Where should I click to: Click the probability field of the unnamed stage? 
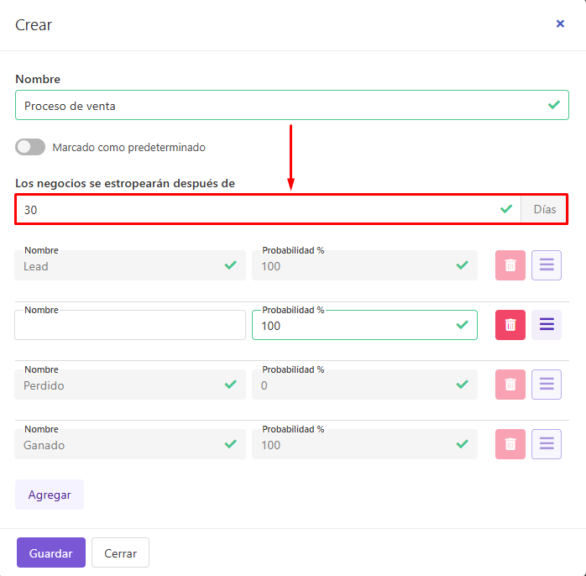(x=364, y=325)
